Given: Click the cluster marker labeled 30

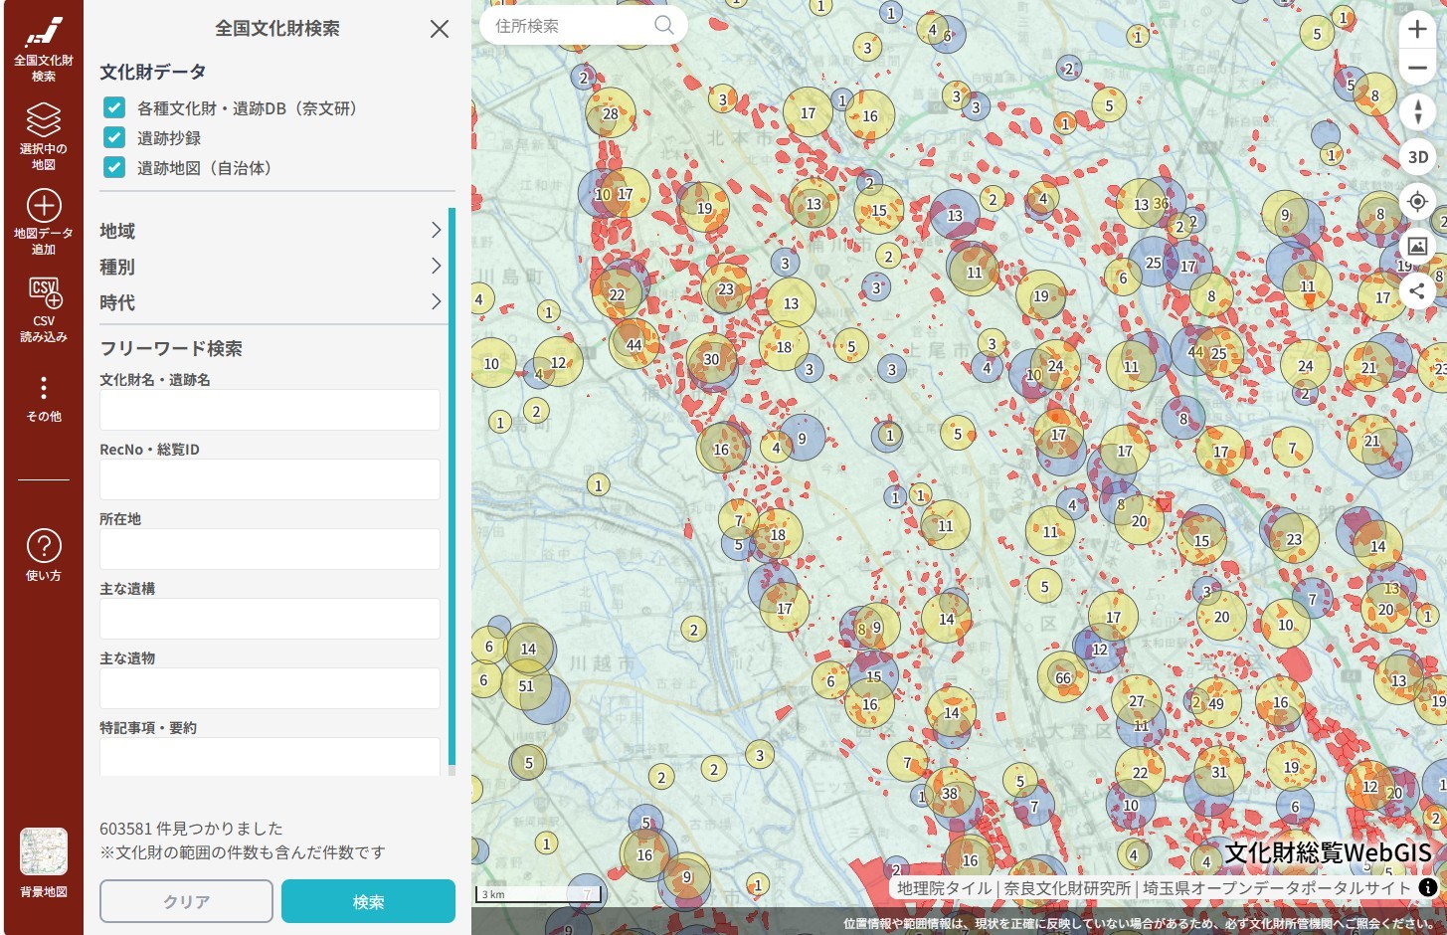Looking at the screenshot, I should point(711,359).
